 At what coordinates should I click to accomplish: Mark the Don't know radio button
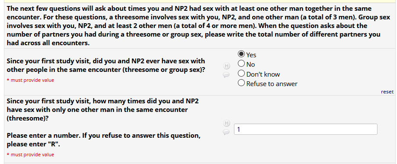[241, 73]
